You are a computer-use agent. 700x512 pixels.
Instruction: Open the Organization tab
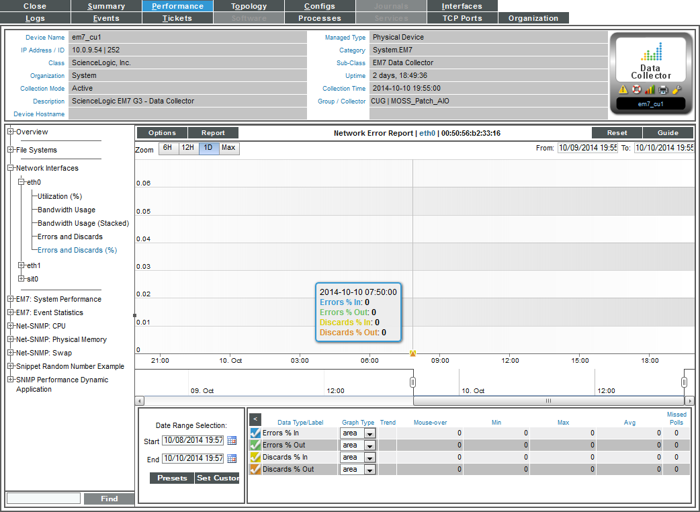[x=533, y=18]
